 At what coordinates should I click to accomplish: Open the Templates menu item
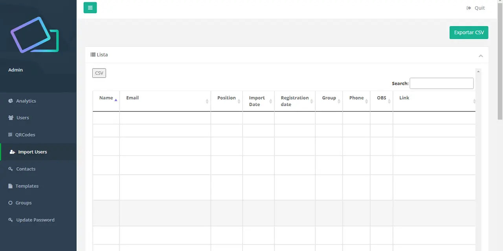(27, 186)
